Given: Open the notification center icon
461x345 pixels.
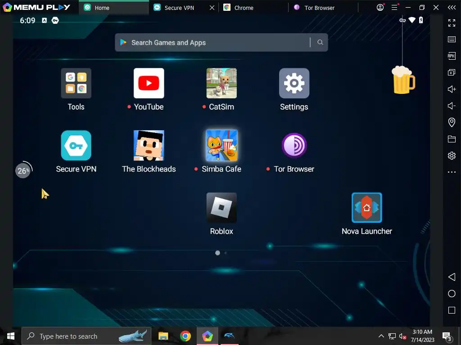Looking at the screenshot, I should coord(447,336).
